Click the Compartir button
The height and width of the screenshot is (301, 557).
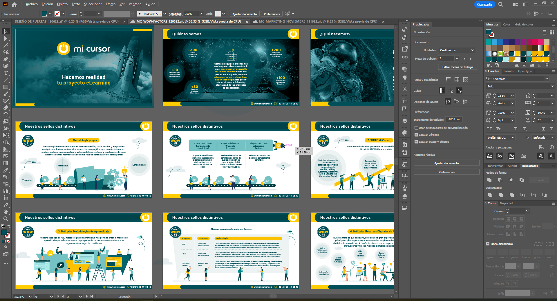tap(484, 4)
